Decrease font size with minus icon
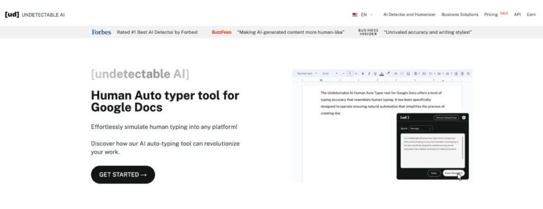543x209 pixels. pos(344,74)
